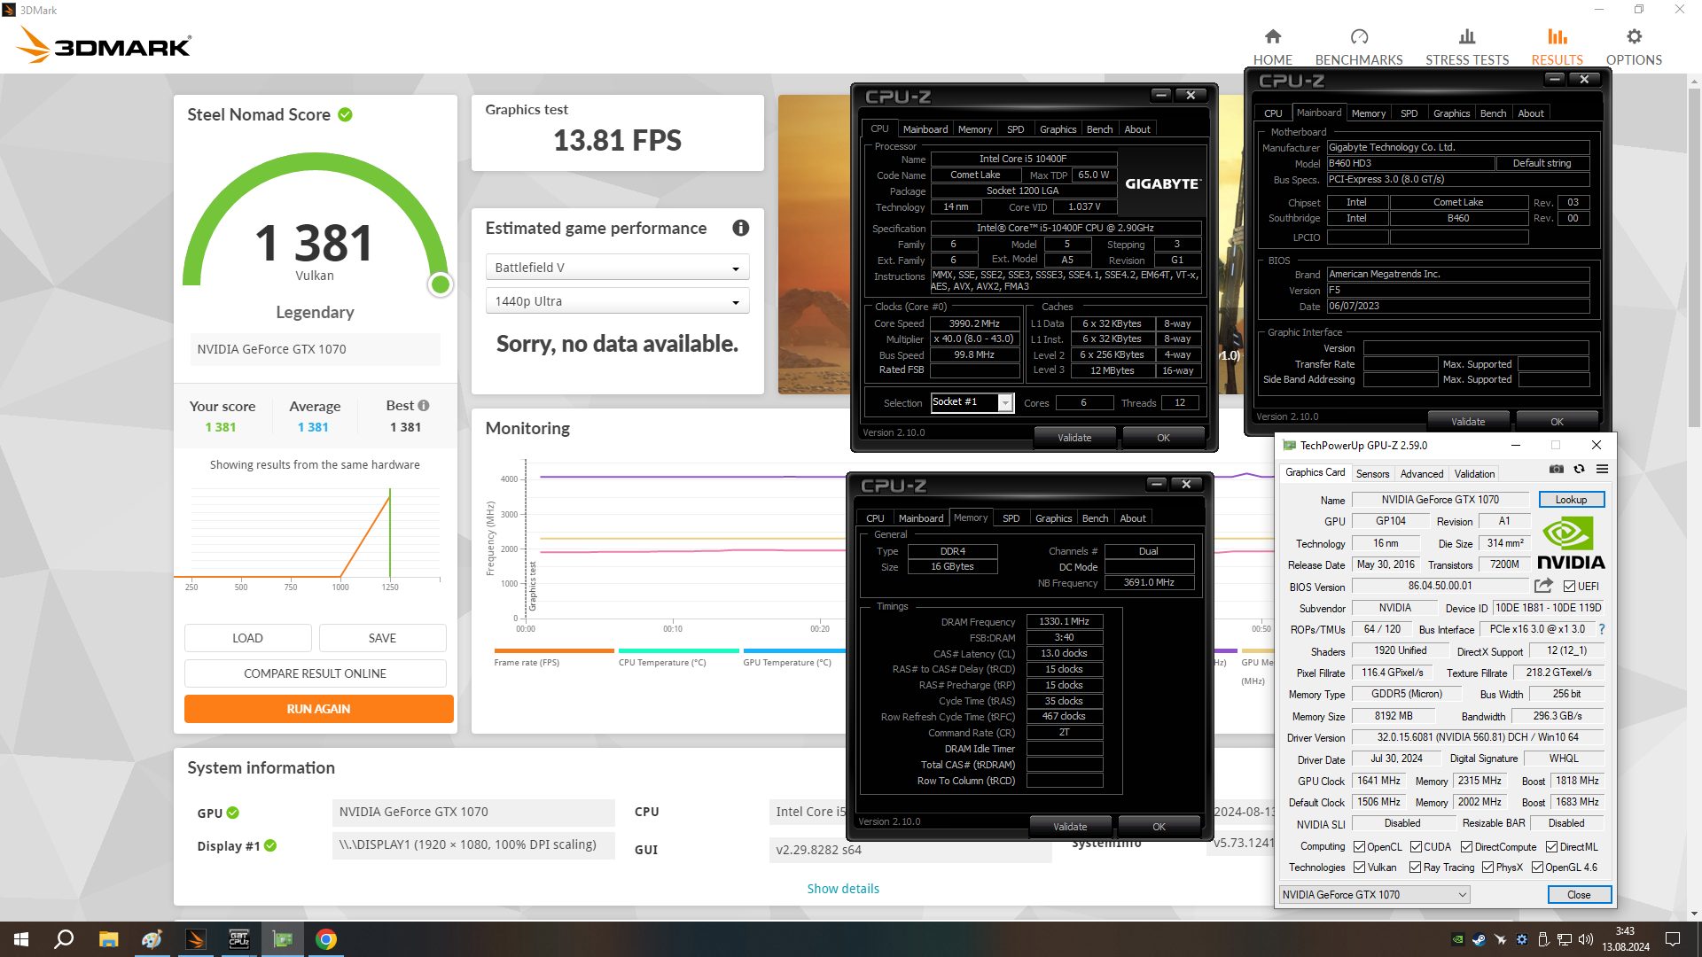The height and width of the screenshot is (957, 1702).
Task: Open the 1440p Ultra preset dropdown
Action: (x=617, y=301)
